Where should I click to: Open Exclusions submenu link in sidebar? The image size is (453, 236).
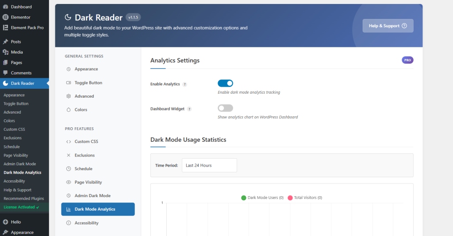[12, 138]
